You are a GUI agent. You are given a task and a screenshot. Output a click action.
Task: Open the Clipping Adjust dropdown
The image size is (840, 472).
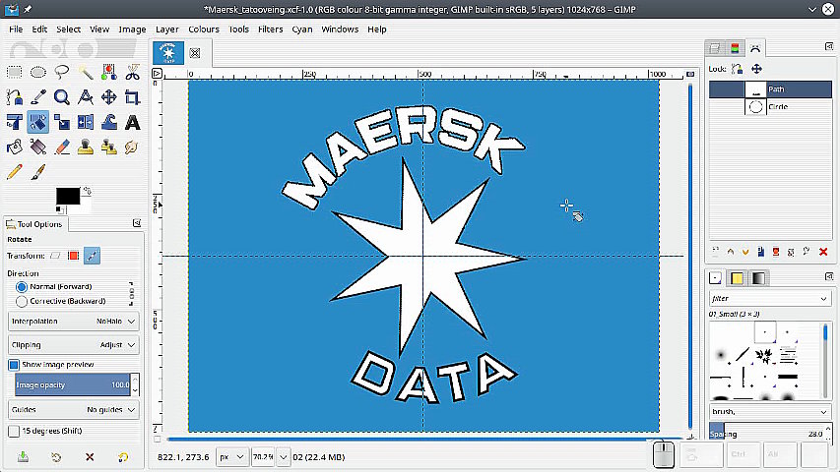click(x=74, y=344)
